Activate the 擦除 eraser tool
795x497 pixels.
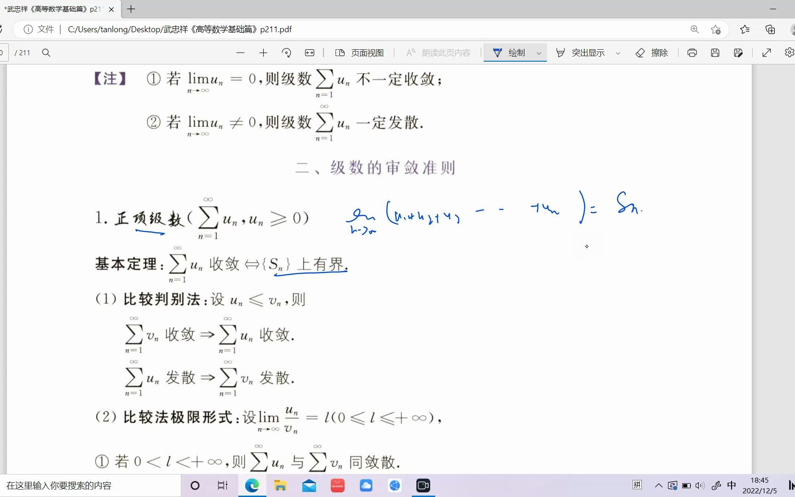pyautogui.click(x=652, y=52)
